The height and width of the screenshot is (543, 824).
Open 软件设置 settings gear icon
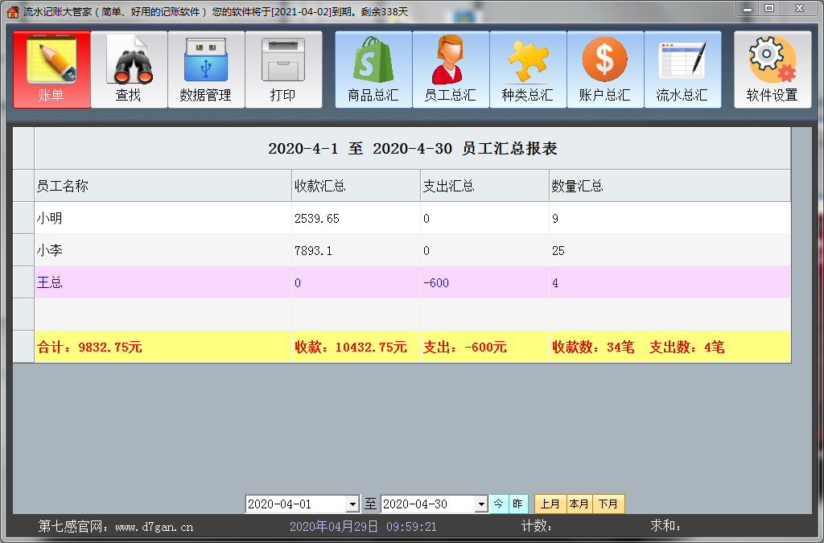click(771, 69)
